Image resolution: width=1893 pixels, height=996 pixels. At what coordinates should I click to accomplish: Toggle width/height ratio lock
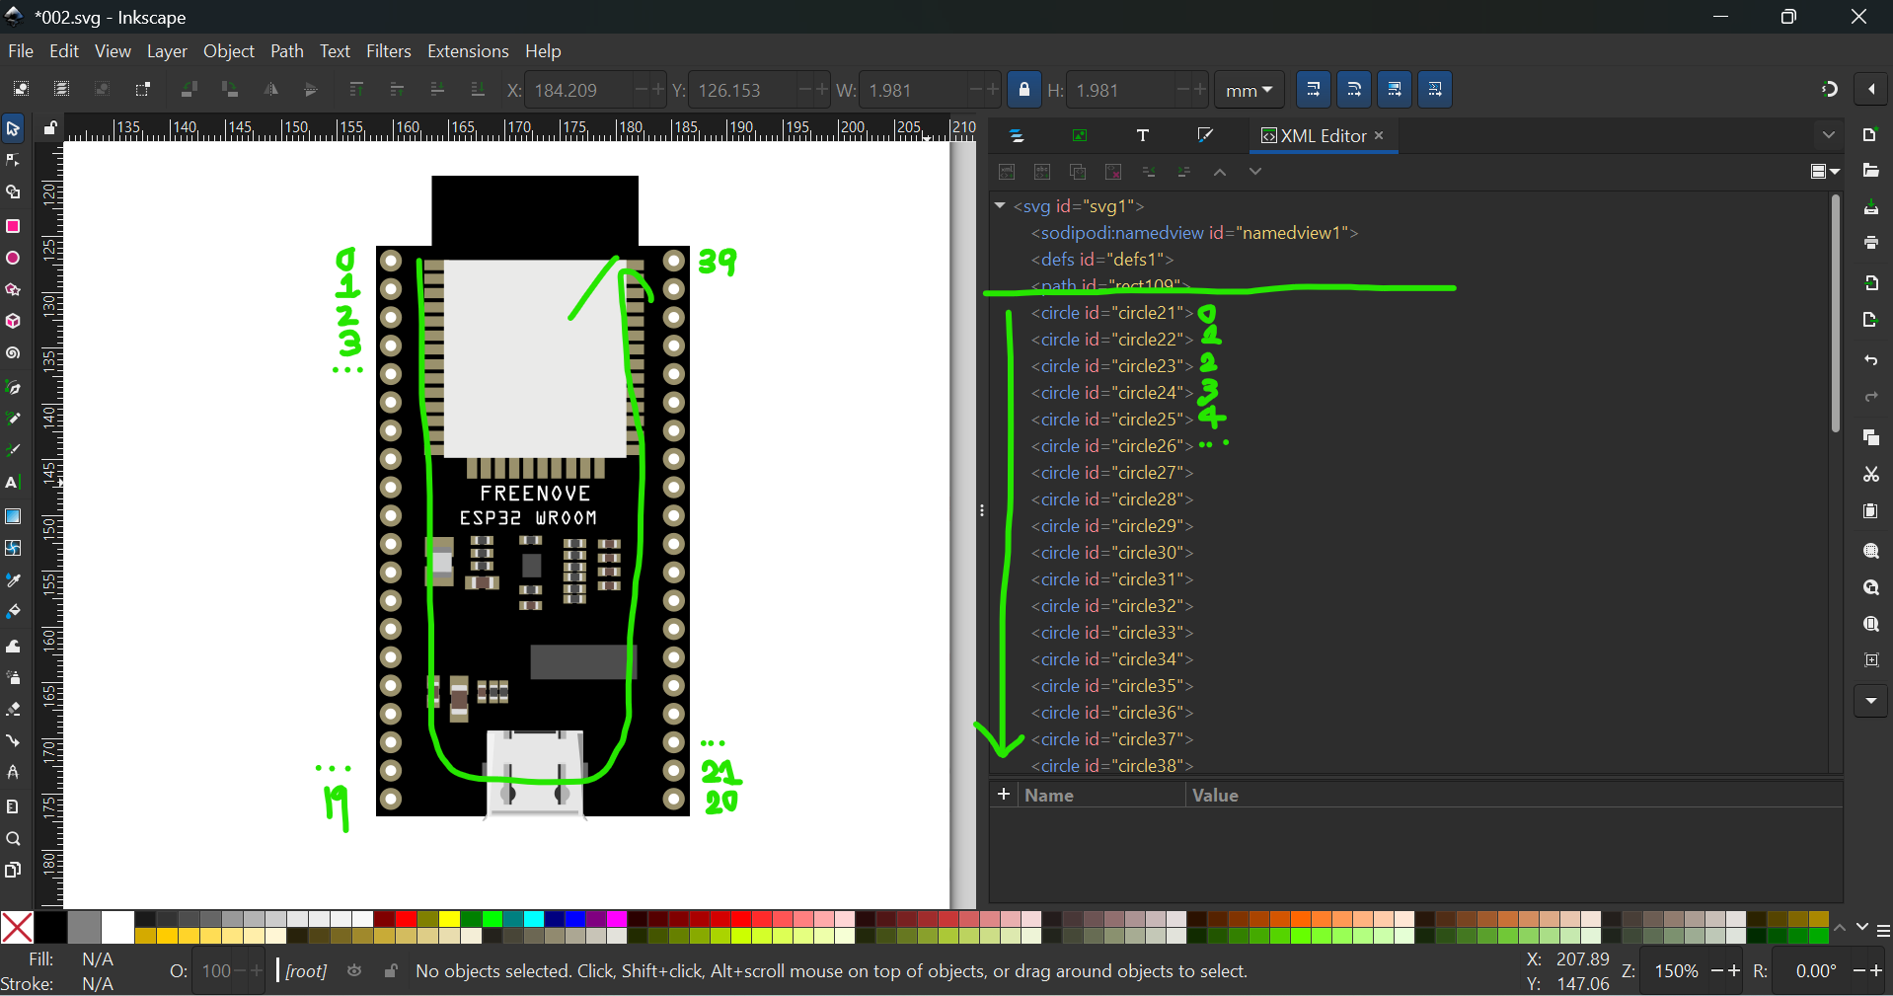(1024, 90)
